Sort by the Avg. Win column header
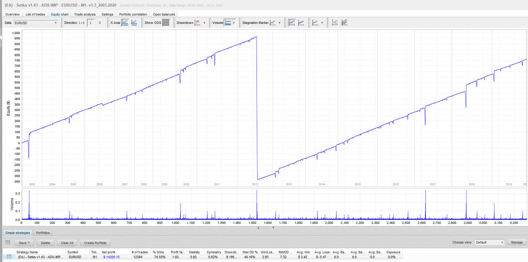 (x=304, y=252)
